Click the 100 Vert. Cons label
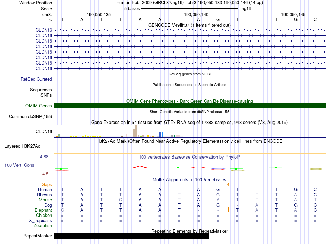The height and width of the screenshot is (244, 326). (x=19, y=165)
